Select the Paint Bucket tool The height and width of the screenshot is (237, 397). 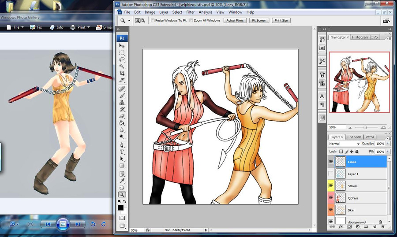(x=122, y=123)
